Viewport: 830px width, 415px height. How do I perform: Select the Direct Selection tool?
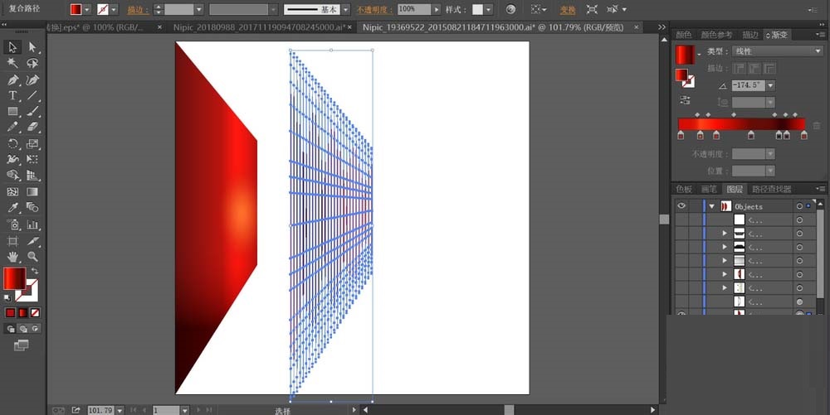coord(33,48)
